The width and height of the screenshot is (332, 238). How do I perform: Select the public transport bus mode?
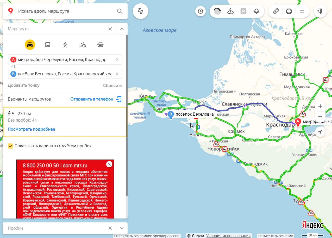coord(48,45)
